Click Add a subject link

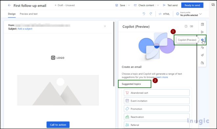point(25,29)
